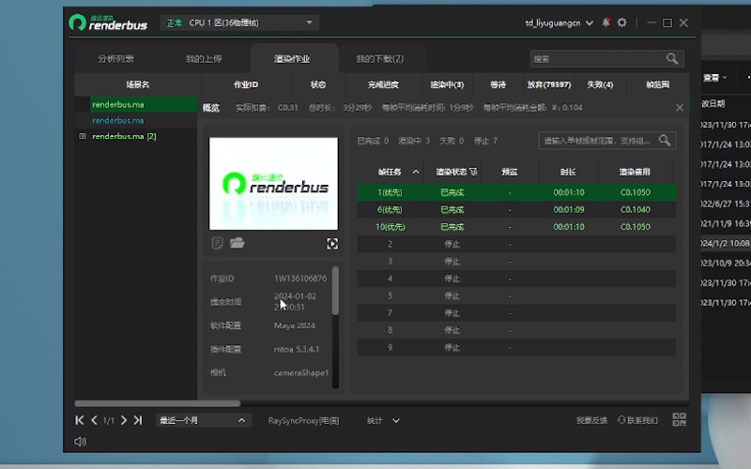Click the top search magnifier icon
Viewport: 751px width, 469px height.
(672, 59)
